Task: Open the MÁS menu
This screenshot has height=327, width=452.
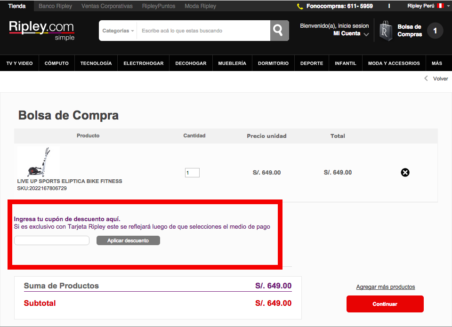Action: pyautogui.click(x=437, y=63)
